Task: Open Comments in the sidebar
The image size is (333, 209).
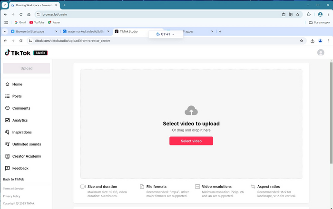Action: point(21,108)
